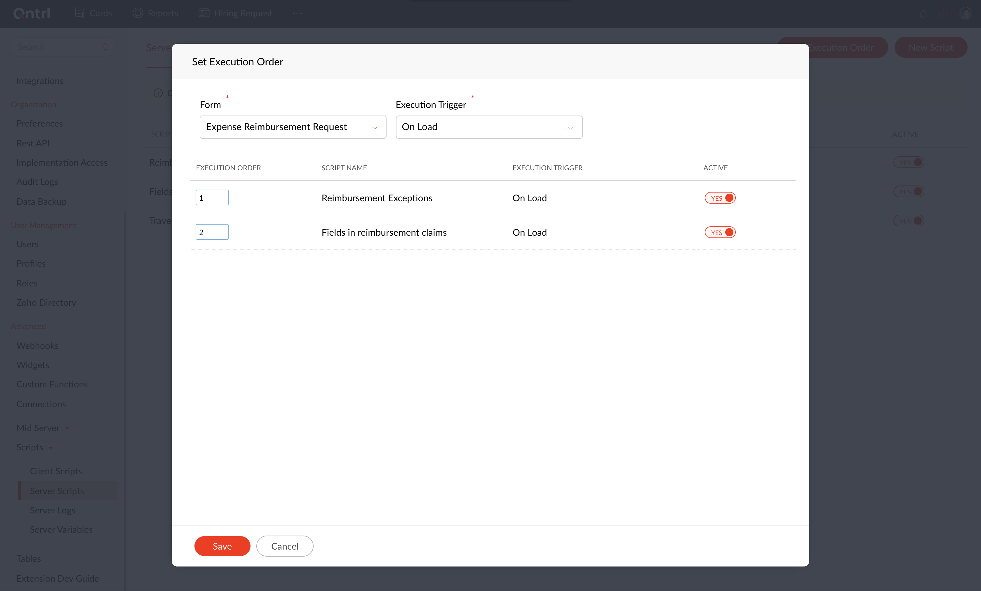Viewport: 981px width, 591px height.
Task: Open Client Scripts in sidebar
Action: pos(56,471)
